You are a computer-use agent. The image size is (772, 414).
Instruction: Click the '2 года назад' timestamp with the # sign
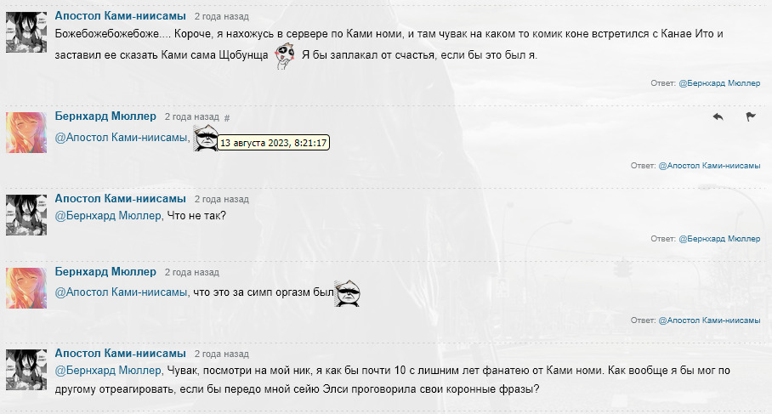[191, 117]
